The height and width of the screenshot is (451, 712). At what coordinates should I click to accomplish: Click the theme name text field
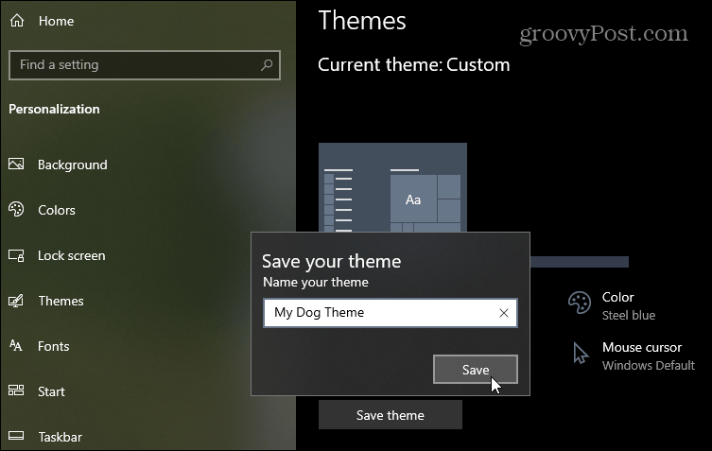(391, 312)
